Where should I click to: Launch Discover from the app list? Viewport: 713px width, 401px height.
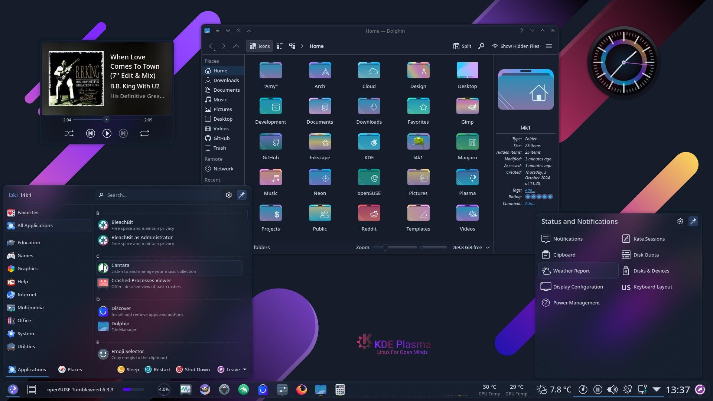click(169, 311)
